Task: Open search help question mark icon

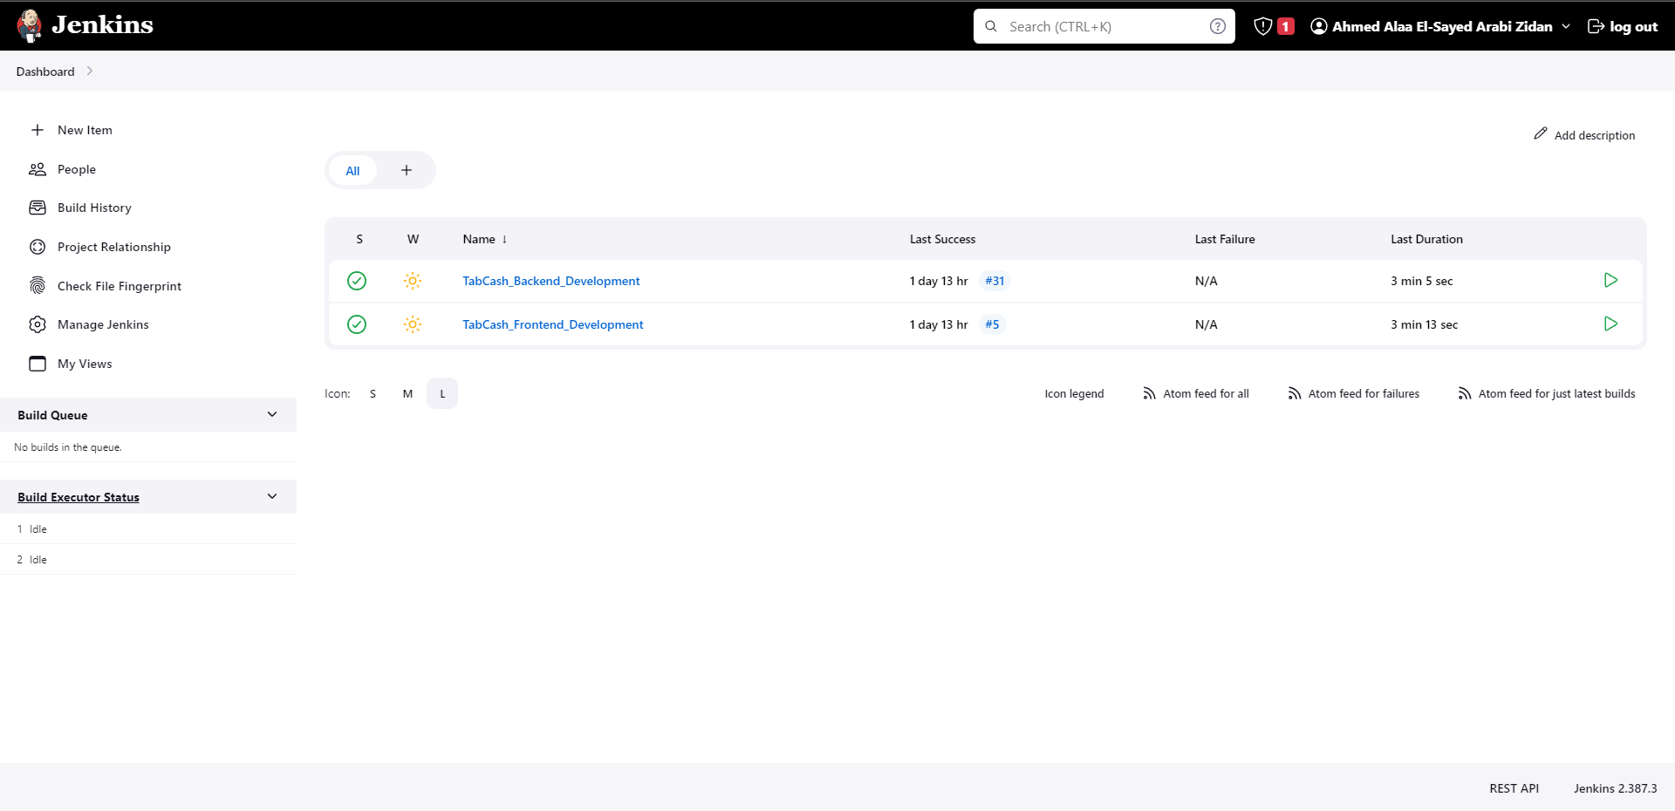Action: tap(1218, 26)
